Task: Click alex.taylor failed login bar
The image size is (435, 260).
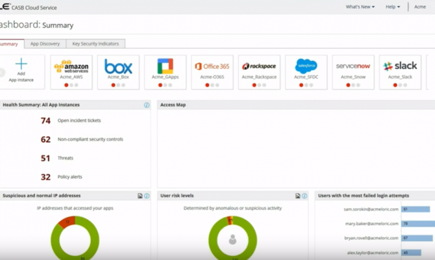Action: (x=411, y=252)
